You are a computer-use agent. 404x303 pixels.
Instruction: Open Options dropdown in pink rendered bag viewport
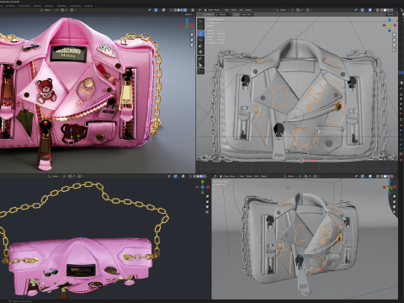coord(189,14)
